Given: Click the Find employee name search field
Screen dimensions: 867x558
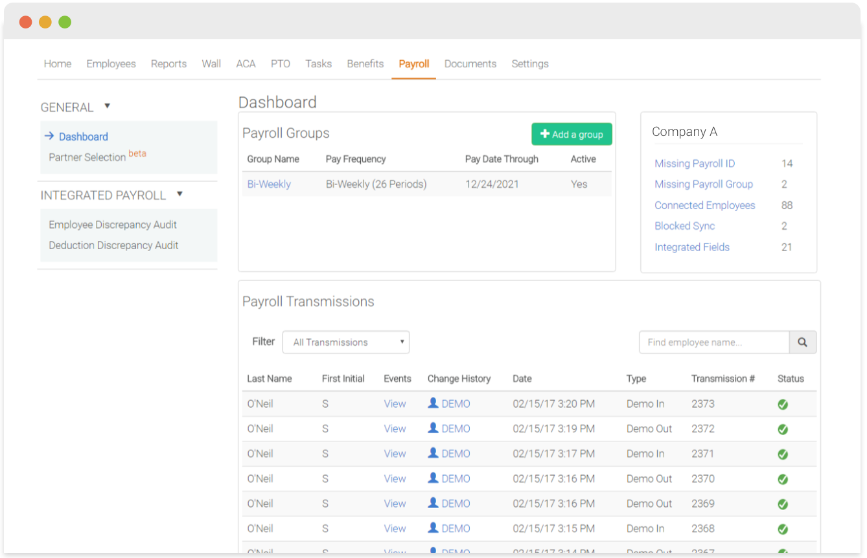Looking at the screenshot, I should tap(713, 342).
